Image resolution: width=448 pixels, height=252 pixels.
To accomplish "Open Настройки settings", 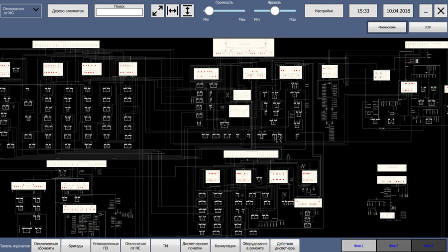I will 324,11.
